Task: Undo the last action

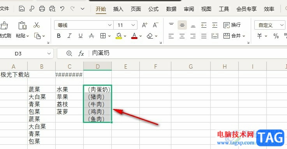Action: (62, 9)
